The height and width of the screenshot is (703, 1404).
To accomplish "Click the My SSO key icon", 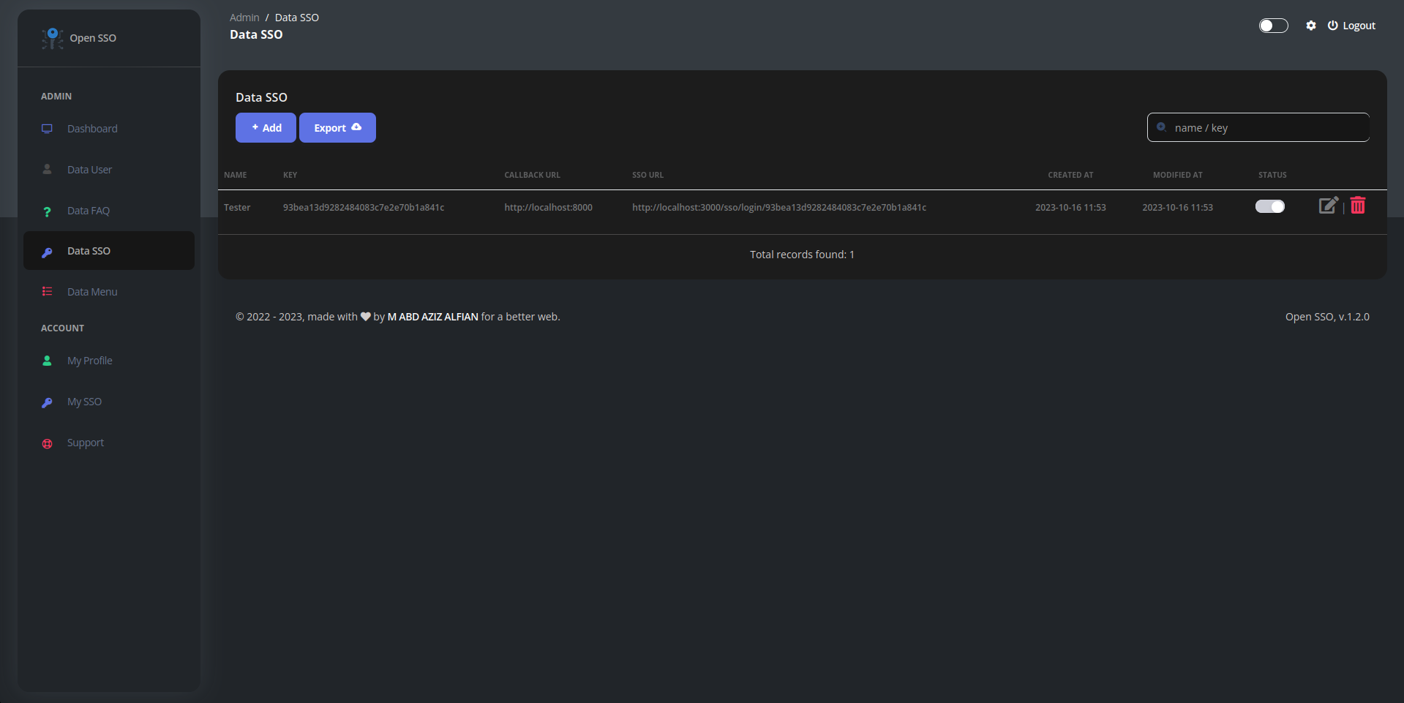I will pyautogui.click(x=48, y=402).
